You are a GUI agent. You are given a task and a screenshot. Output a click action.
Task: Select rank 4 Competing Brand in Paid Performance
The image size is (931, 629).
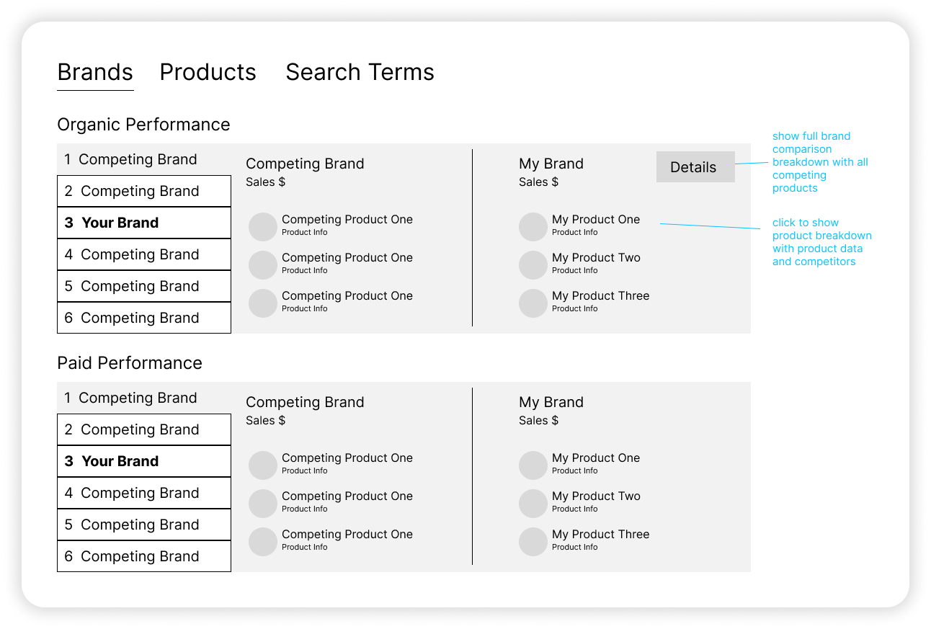[144, 493]
